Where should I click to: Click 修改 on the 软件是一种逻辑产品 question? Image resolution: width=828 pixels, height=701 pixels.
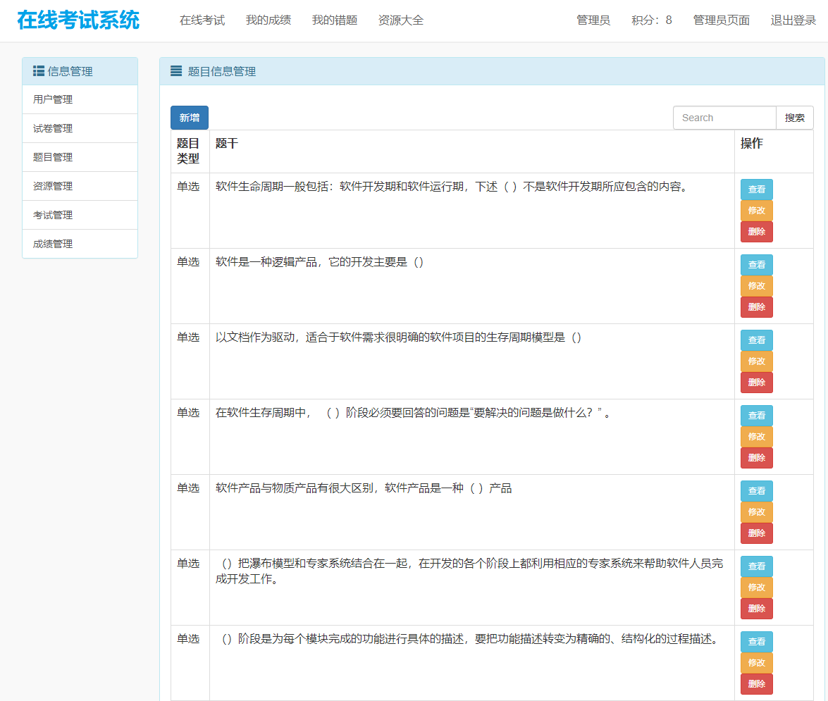click(756, 285)
